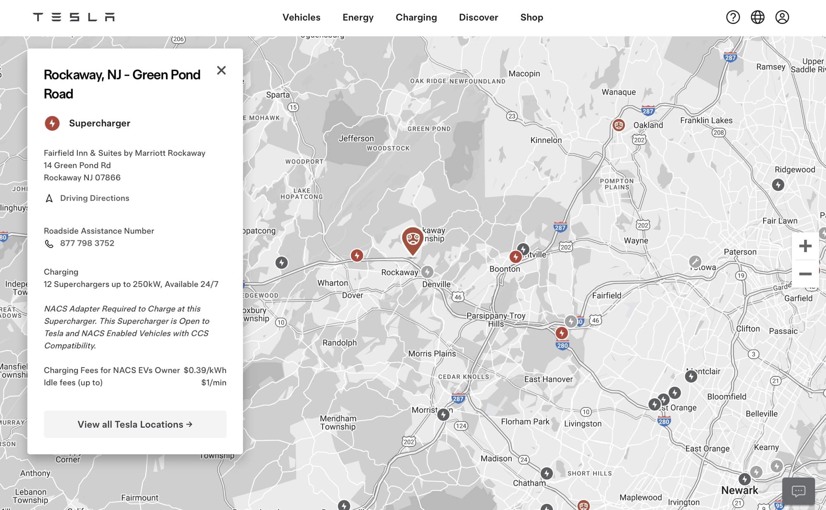Viewport: 826px width, 510px height.
Task: Zoom out the map with minus button
Action: click(805, 274)
